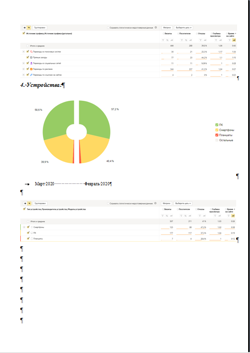Expand the search-engine traffic row
The height and width of the screenshot is (353, 250).
24,52
